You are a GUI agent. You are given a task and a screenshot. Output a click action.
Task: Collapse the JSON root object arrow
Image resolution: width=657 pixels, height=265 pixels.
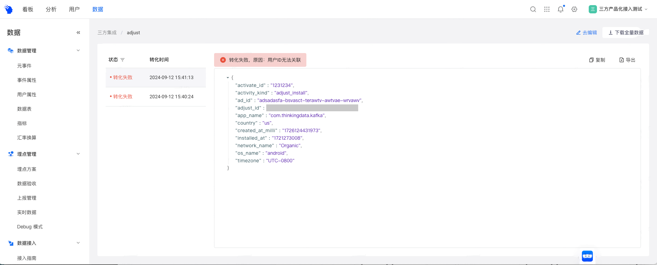(228, 78)
